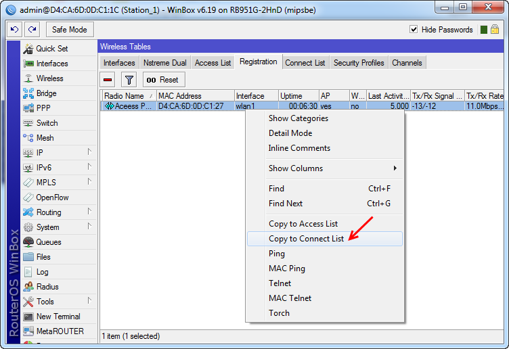The height and width of the screenshot is (349, 509).
Task: Click the Tx/Rx Signal column header
Action: click(x=437, y=96)
